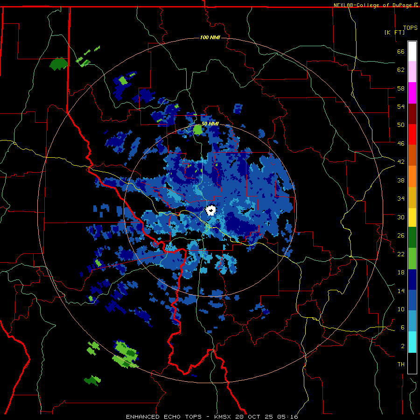Click the 'ENHANCED ECHO TOPS' product title
This screenshot has height=420, width=420.
[164, 417]
